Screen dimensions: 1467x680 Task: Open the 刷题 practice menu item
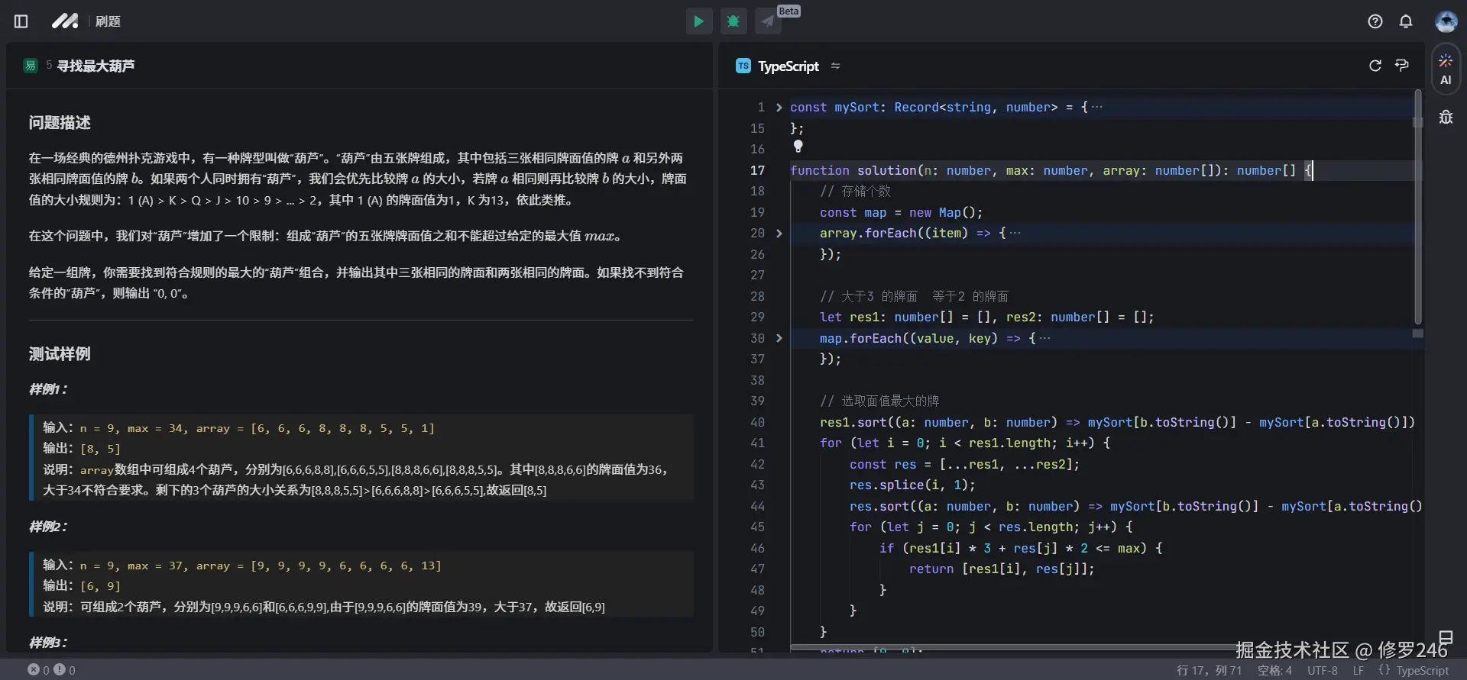[x=108, y=21]
